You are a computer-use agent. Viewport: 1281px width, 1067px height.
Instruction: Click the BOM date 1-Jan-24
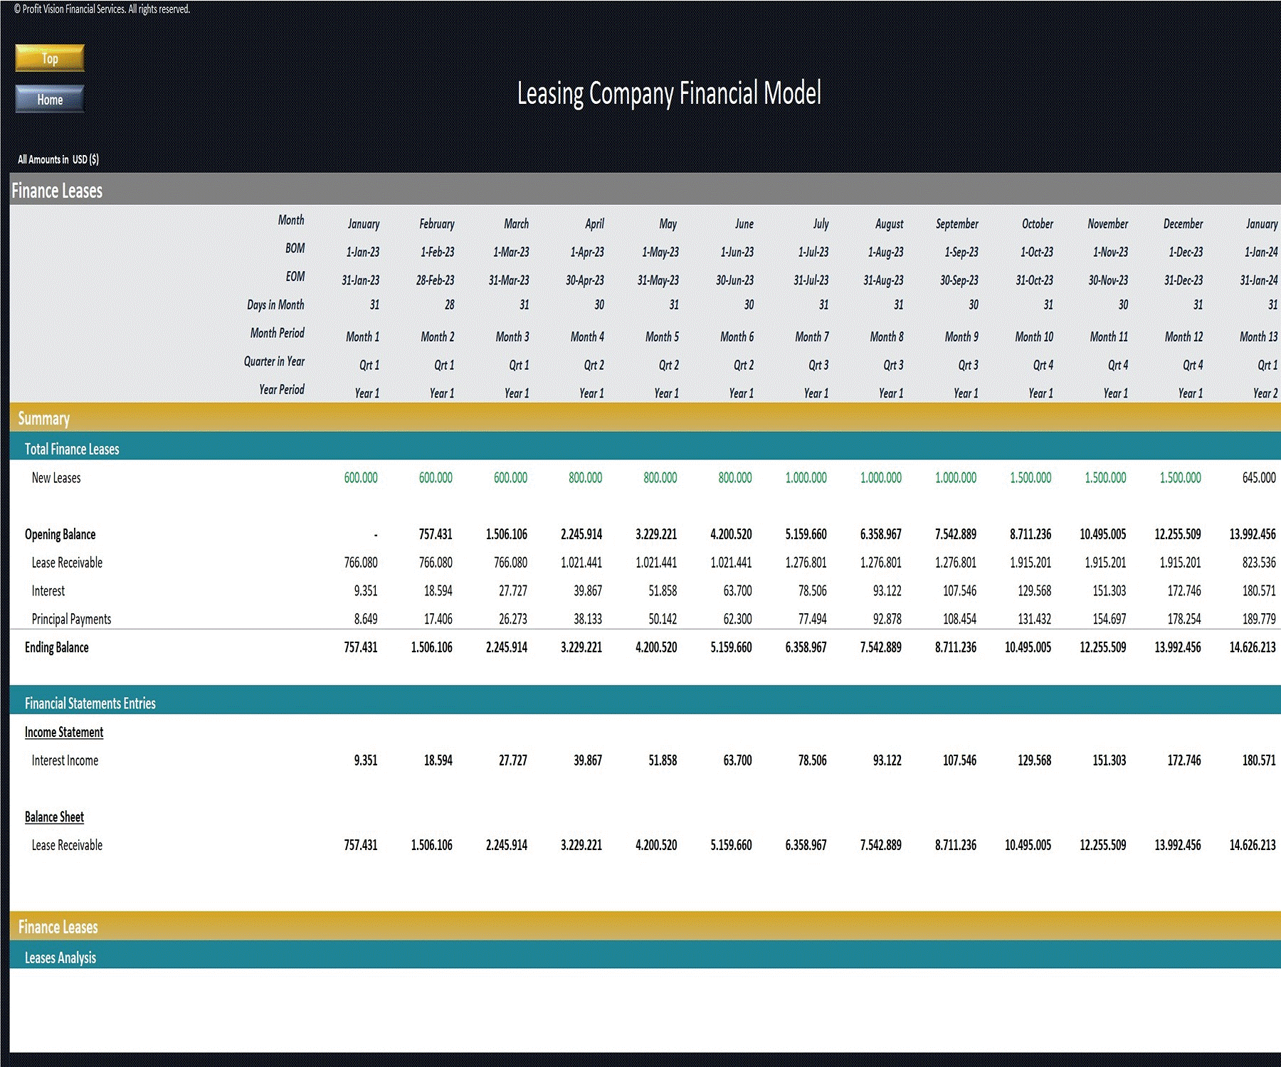point(1261,252)
